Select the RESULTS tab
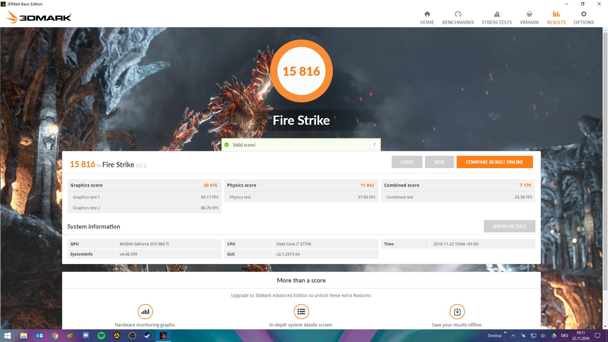The height and width of the screenshot is (342, 608). point(556,18)
